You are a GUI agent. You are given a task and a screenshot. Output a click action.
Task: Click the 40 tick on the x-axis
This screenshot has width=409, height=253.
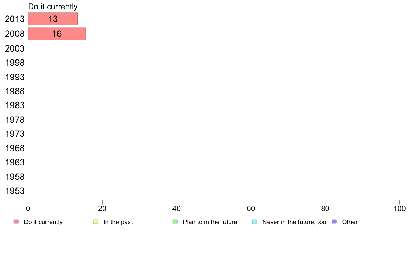point(177,208)
